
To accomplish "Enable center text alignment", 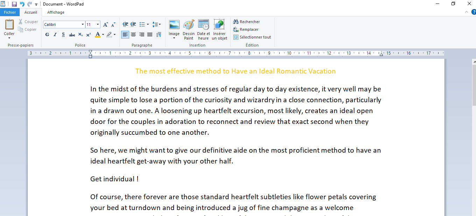I will (133, 35).
